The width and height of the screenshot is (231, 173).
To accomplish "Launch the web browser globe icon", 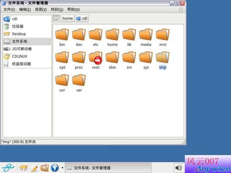I will (55, 168).
